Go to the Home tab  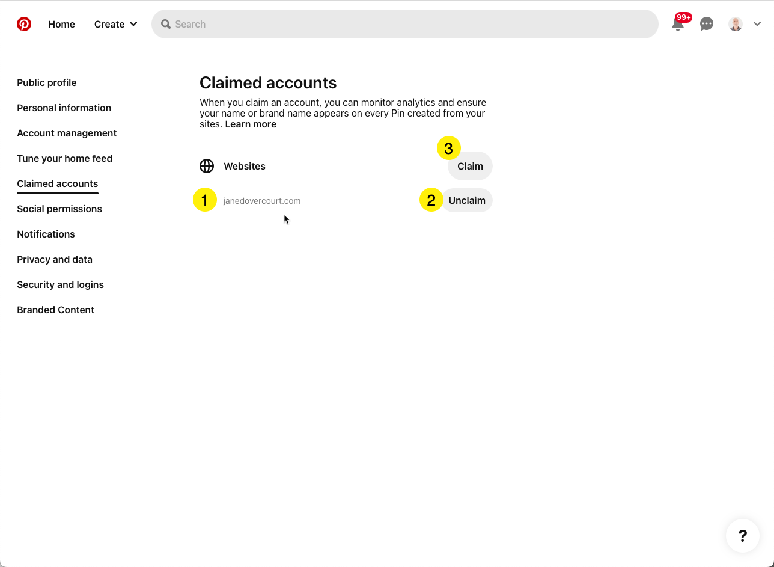61,24
